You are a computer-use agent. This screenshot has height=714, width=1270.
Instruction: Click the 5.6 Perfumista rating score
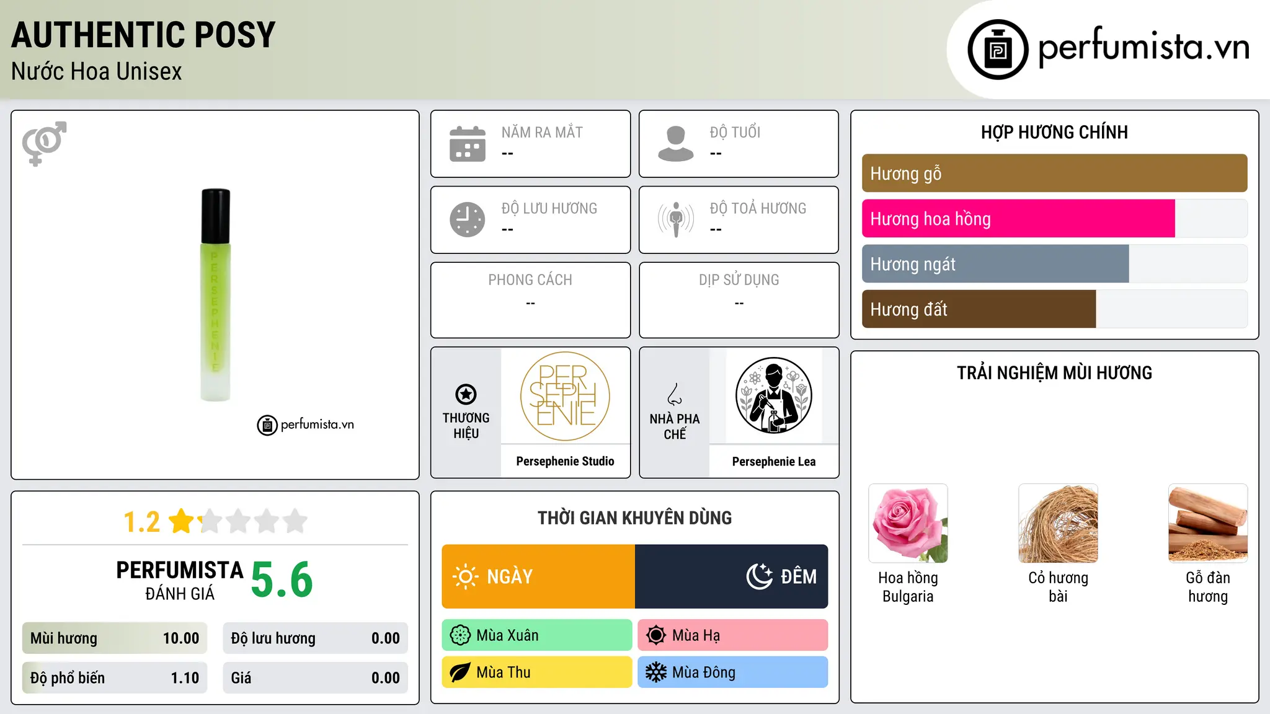pos(282,580)
